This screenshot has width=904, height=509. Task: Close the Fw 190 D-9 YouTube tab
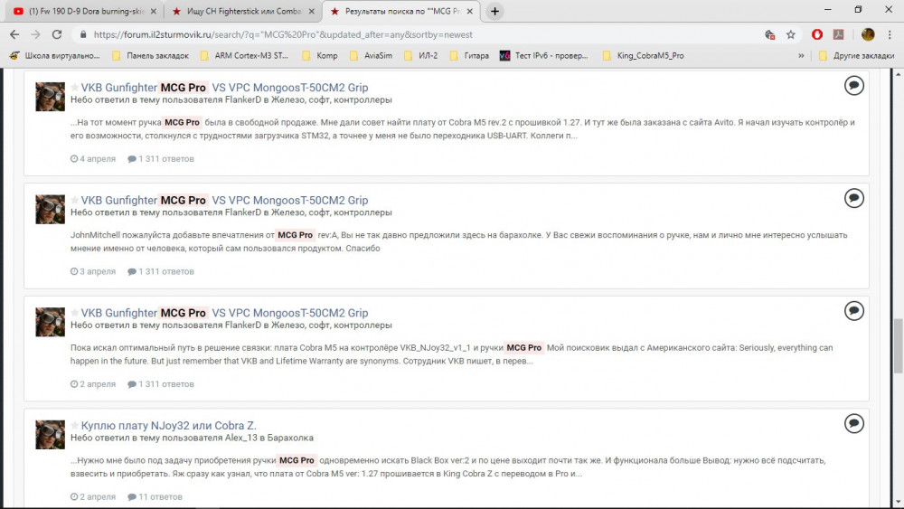click(x=153, y=11)
